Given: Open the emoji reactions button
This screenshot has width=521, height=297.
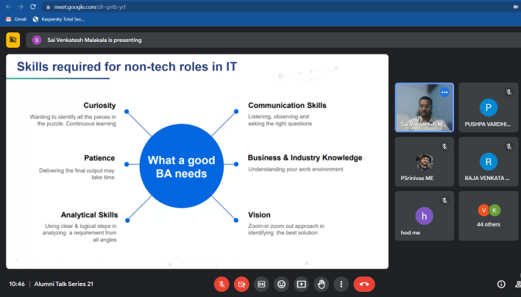Looking at the screenshot, I should point(281,284).
